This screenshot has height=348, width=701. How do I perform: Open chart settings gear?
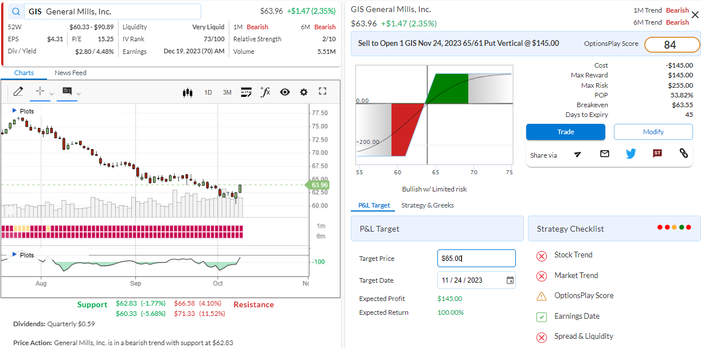[304, 92]
